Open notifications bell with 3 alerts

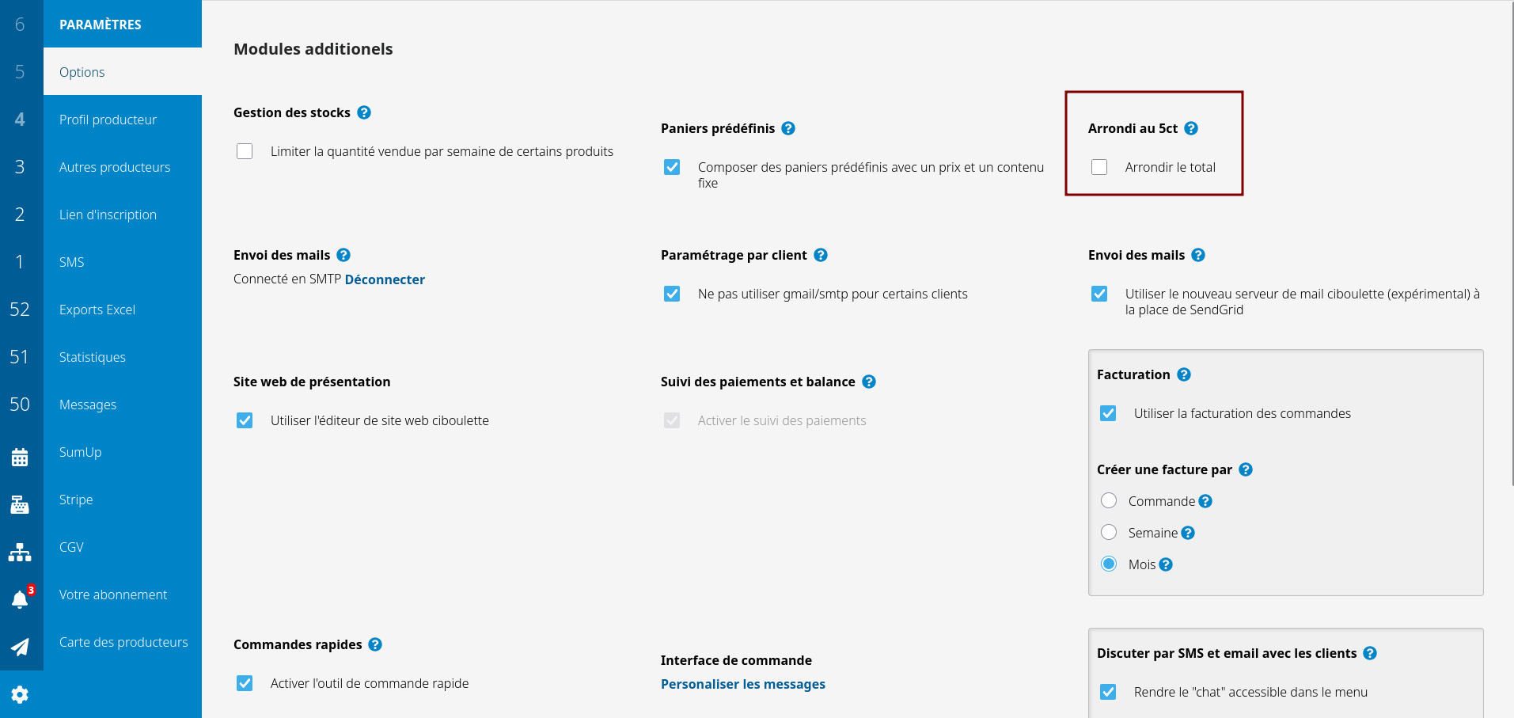pyautogui.click(x=21, y=599)
